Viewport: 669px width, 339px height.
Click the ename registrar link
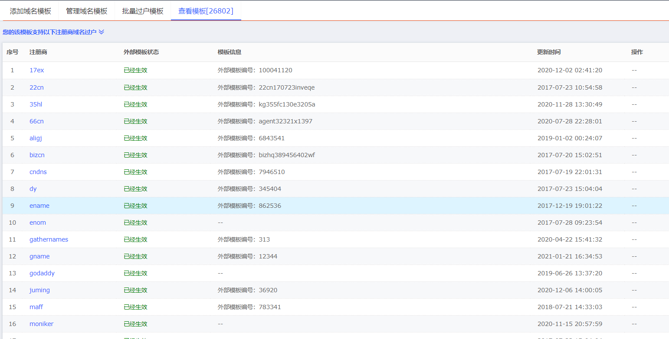pyautogui.click(x=39, y=206)
